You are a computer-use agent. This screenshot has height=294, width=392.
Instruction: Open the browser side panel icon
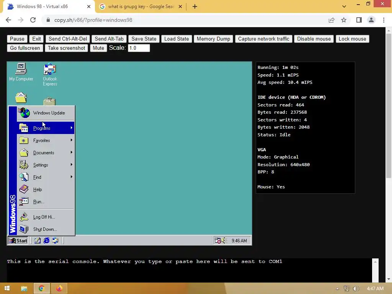coord(359,20)
